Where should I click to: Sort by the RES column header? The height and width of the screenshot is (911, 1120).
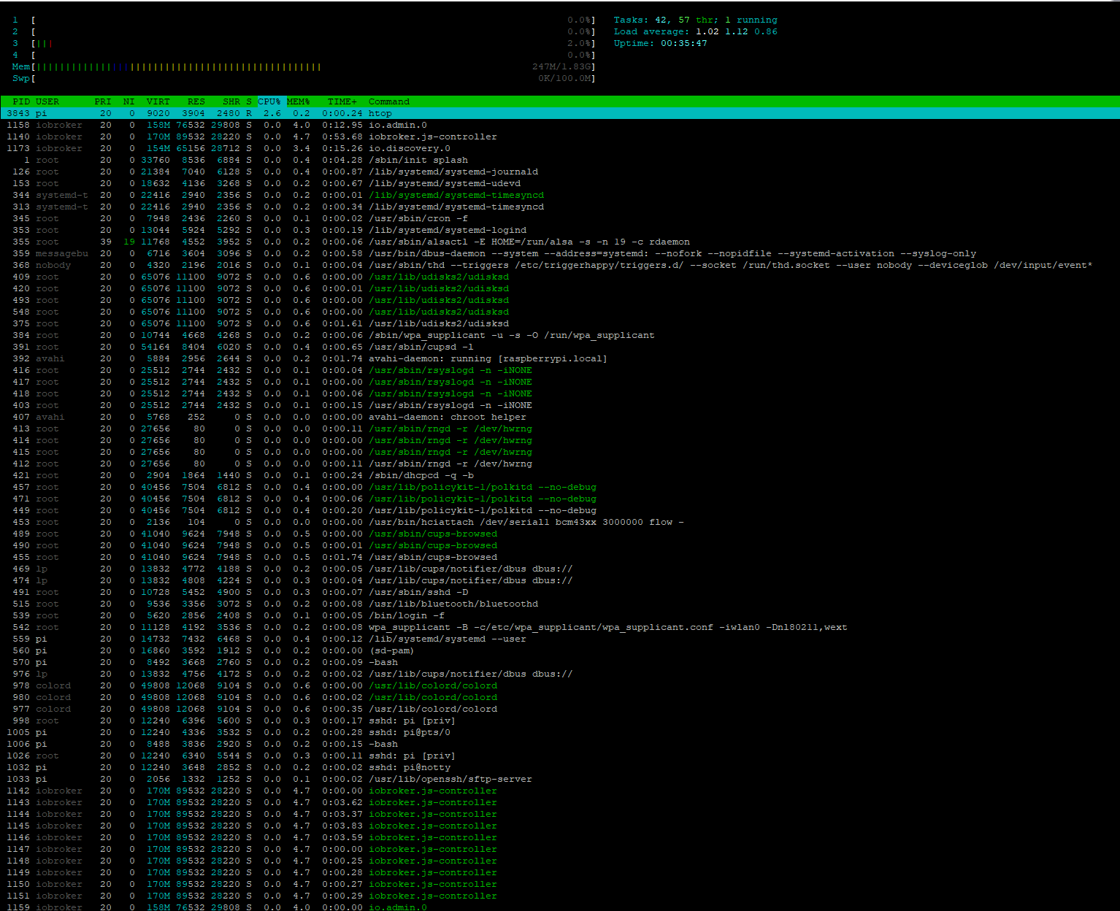(x=196, y=101)
